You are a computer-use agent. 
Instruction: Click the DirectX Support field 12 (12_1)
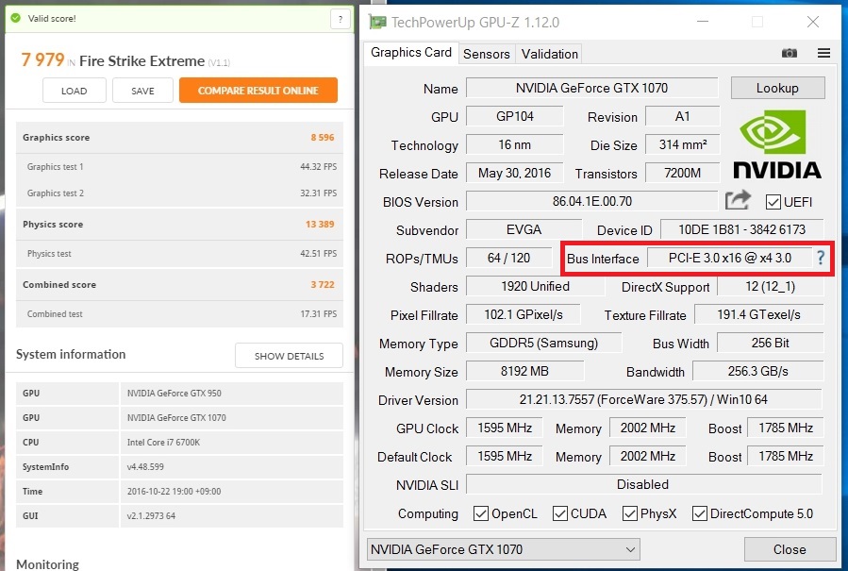[770, 286]
